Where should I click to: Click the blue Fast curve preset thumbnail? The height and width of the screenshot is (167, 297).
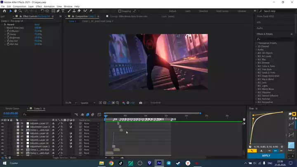291,145
